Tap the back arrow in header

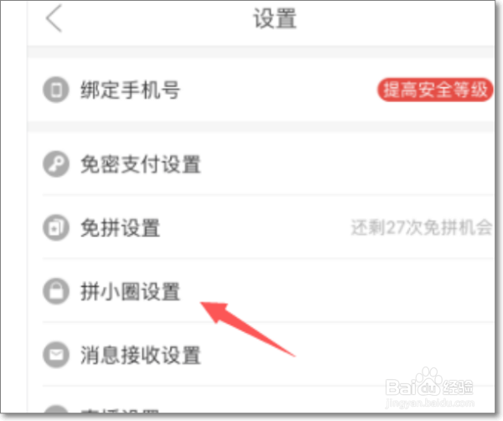coord(54,18)
